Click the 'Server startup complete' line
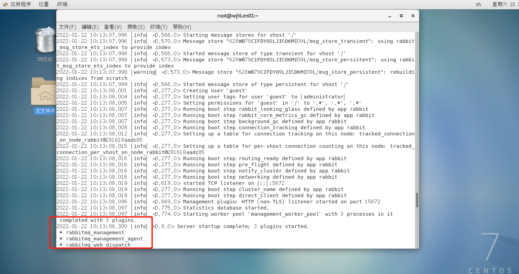The width and height of the screenshot is (519, 274). (x=182, y=226)
